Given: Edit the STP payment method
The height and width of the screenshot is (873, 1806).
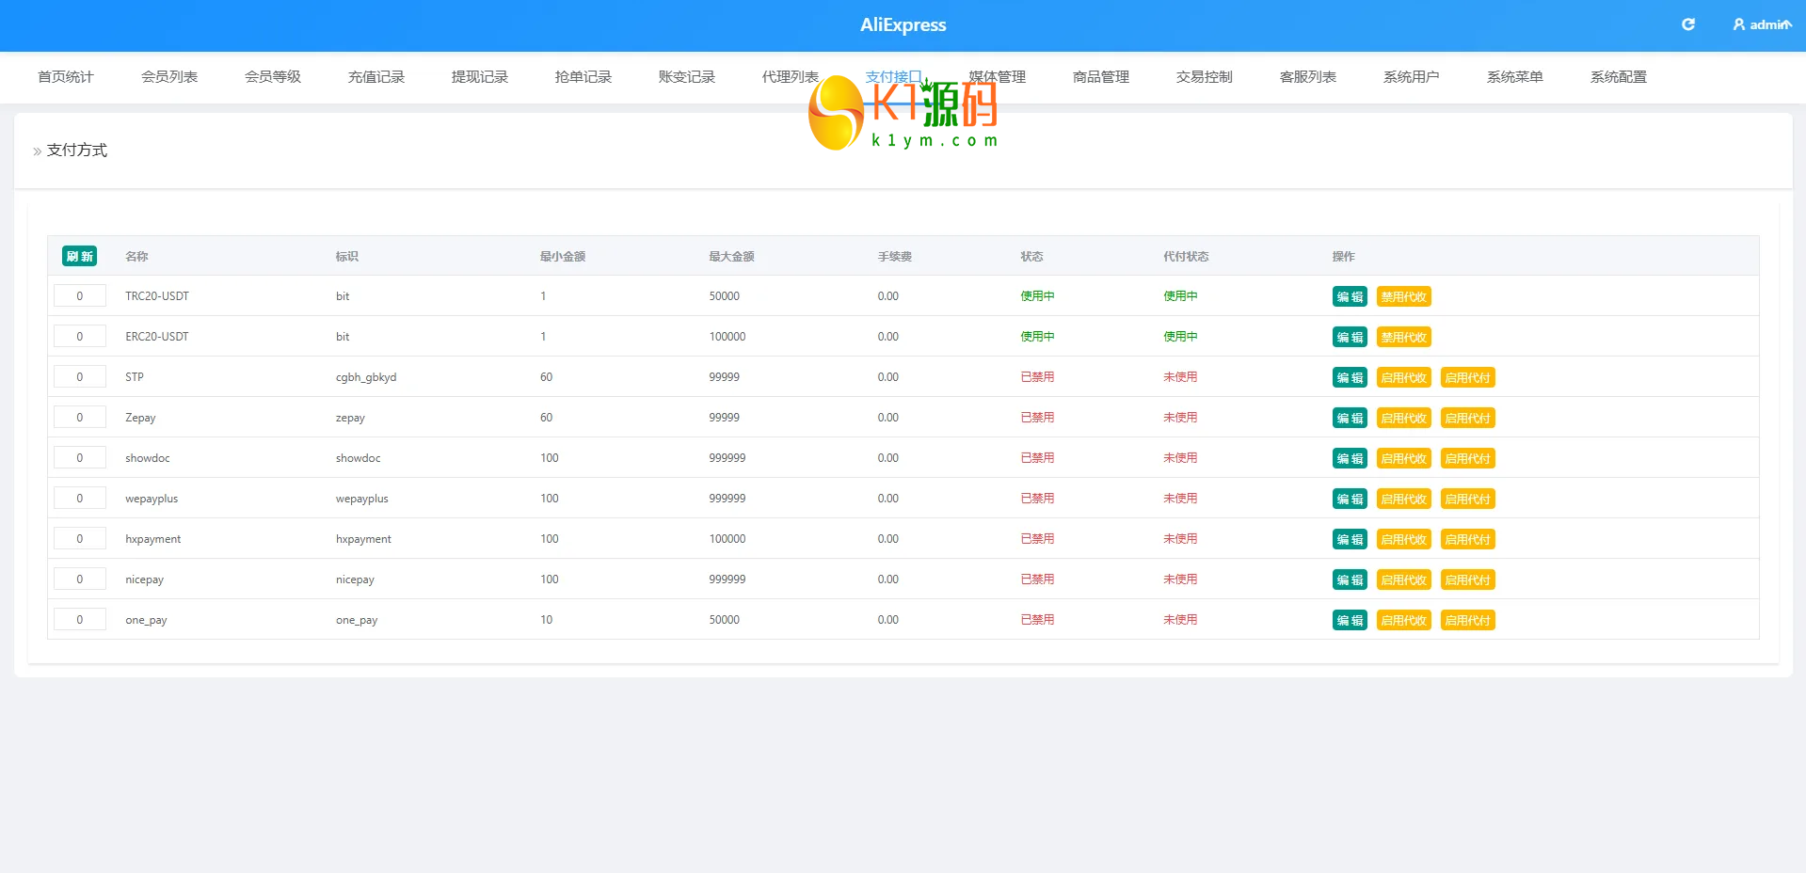Looking at the screenshot, I should (x=1350, y=377).
